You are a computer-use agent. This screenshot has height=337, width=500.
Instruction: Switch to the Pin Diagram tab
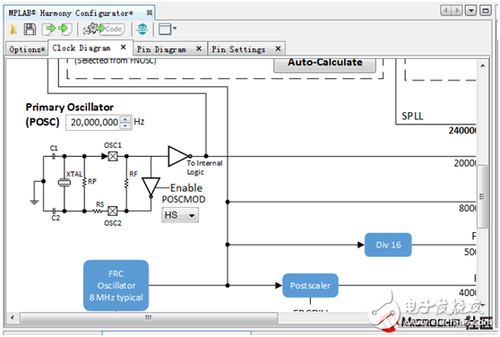161,49
